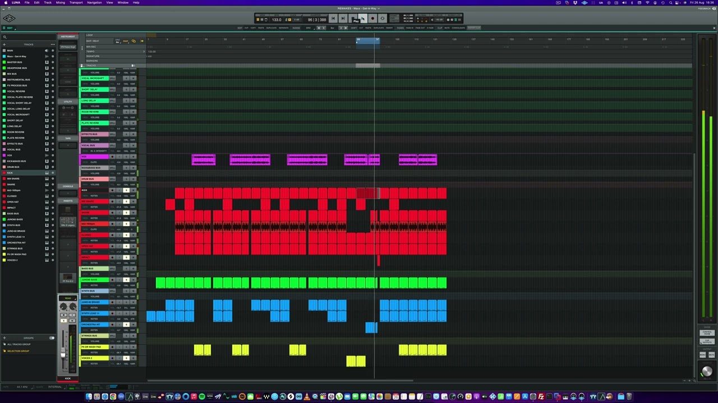
Task: Click the Stop transport button
Action: click(353, 18)
